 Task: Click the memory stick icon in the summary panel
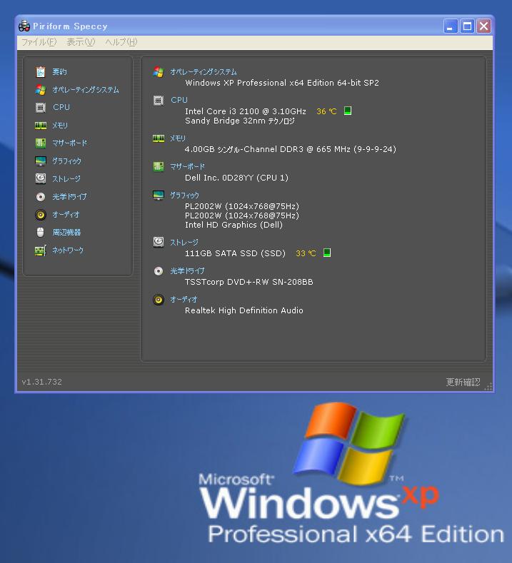pos(159,138)
